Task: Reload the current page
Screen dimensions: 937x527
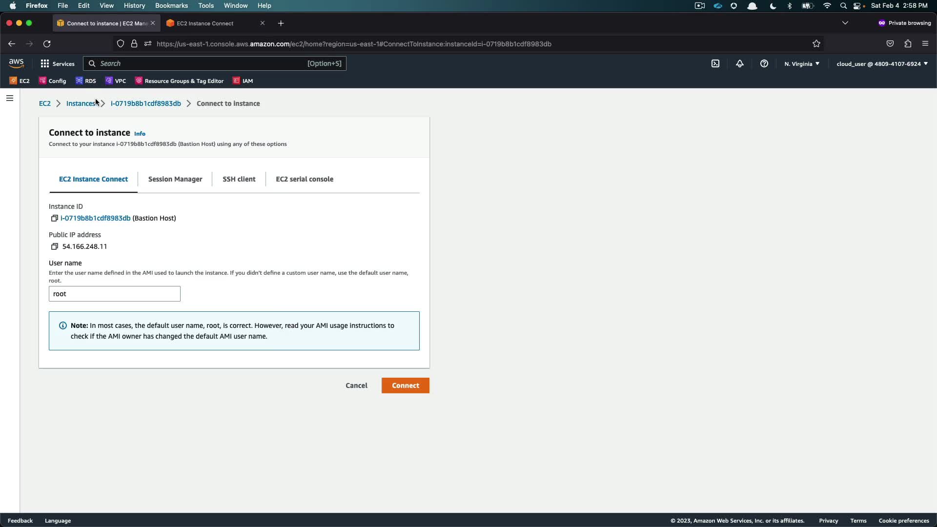Action: (x=47, y=44)
